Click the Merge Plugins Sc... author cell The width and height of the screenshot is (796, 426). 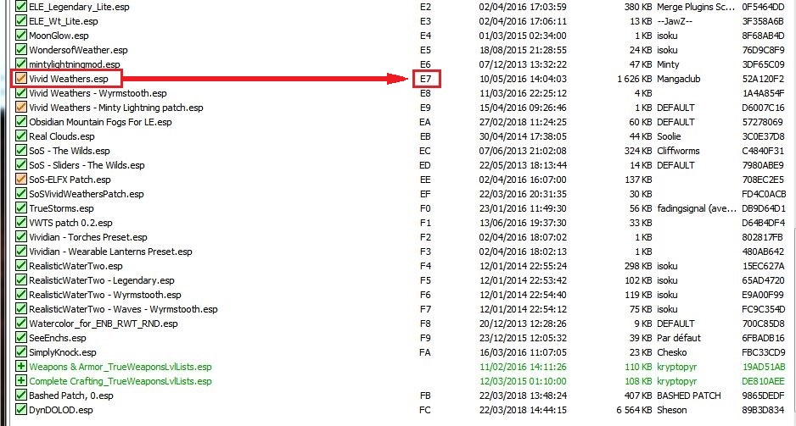[x=696, y=7]
